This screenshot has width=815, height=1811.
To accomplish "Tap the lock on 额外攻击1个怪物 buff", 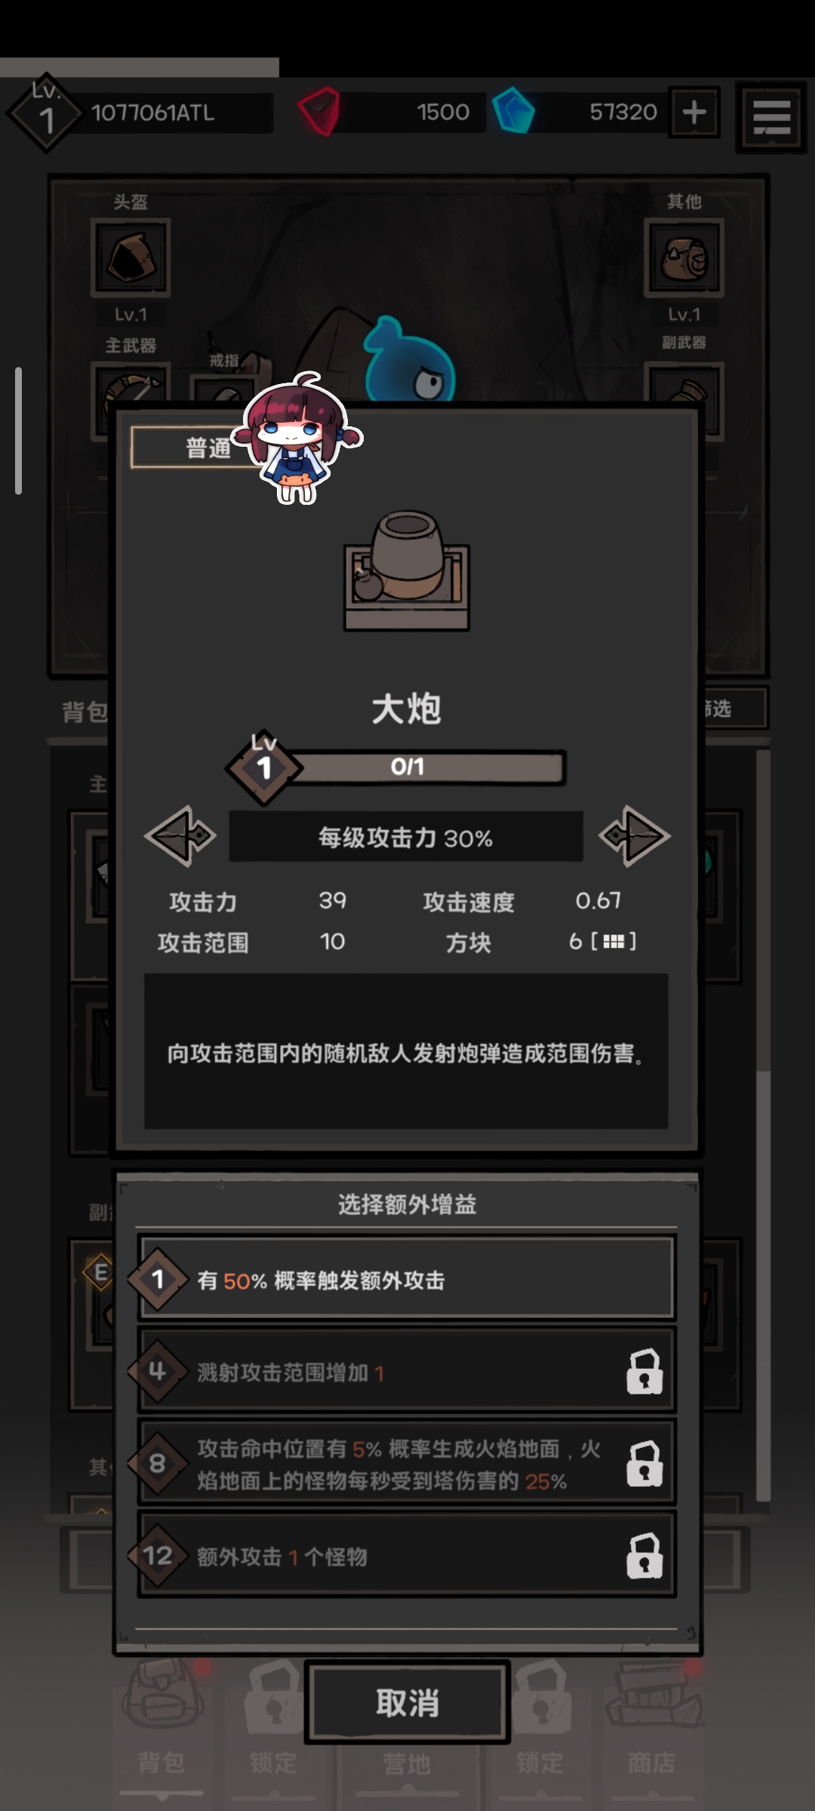I will click(644, 1555).
